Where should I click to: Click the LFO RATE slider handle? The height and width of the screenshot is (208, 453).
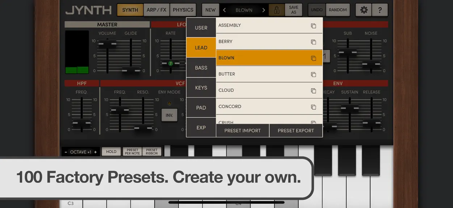tap(171, 64)
